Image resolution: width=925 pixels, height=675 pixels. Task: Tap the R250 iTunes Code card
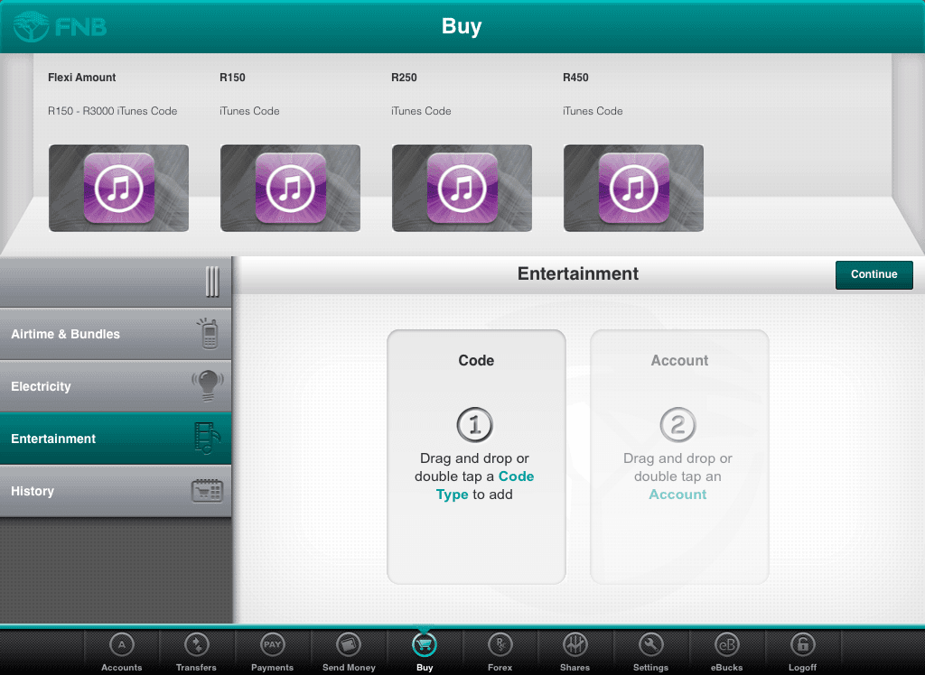pos(462,188)
